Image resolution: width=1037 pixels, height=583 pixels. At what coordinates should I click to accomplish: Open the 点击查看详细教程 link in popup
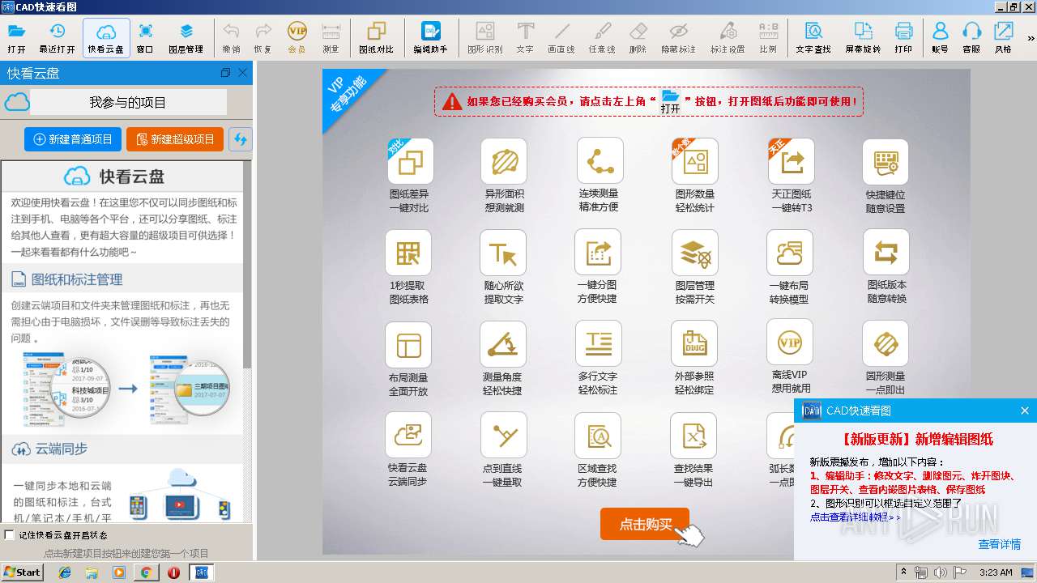point(856,517)
